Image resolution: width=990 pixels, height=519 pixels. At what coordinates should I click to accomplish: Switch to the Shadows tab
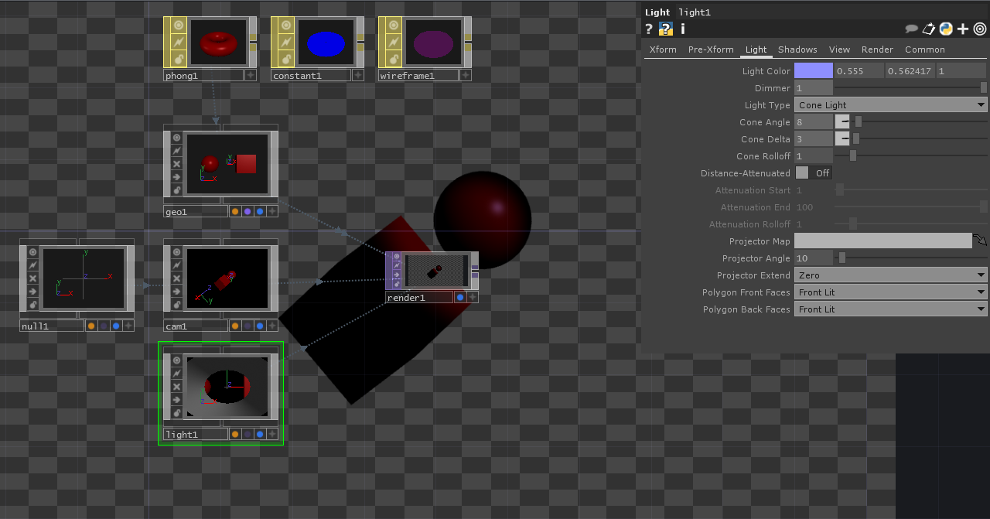coord(797,50)
